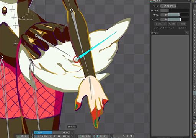
Task: Click the 削減 prune button
Action: pos(181,24)
